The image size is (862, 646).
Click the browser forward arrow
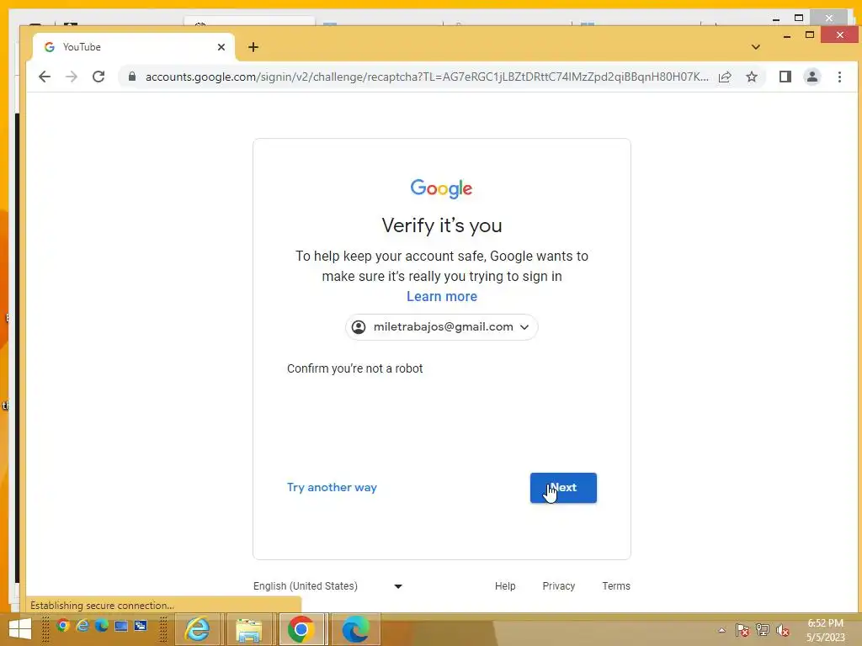(x=72, y=77)
